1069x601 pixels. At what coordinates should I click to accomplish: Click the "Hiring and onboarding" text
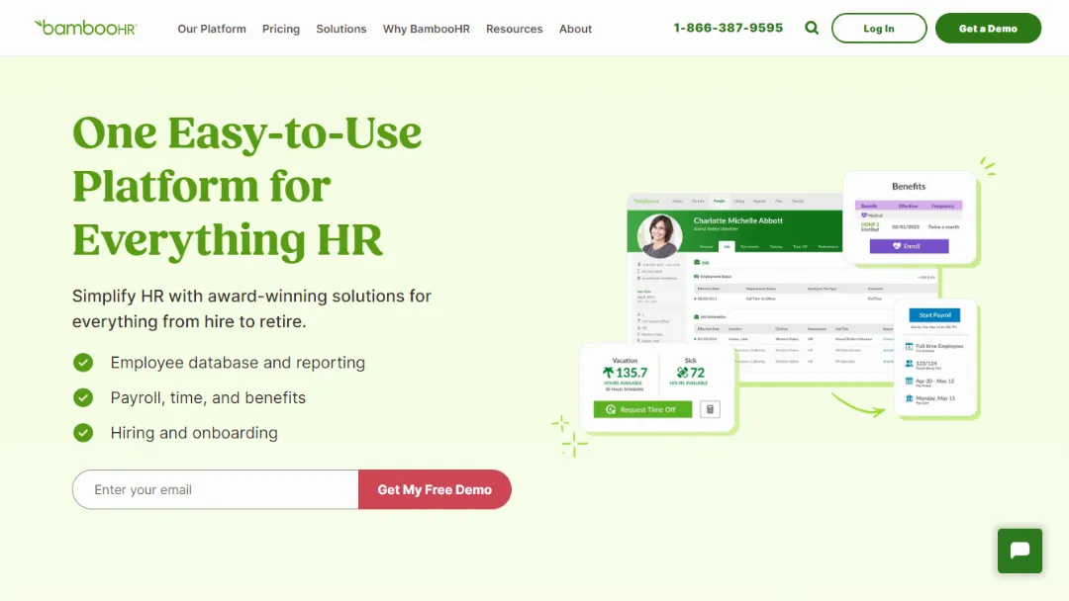194,432
